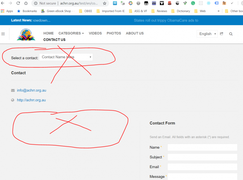The height and width of the screenshot is (180, 243).
Task: Expand the OBIEE bookmarks folder
Action: click(86, 11)
